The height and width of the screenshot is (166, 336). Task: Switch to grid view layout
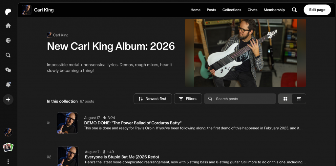tap(285, 99)
